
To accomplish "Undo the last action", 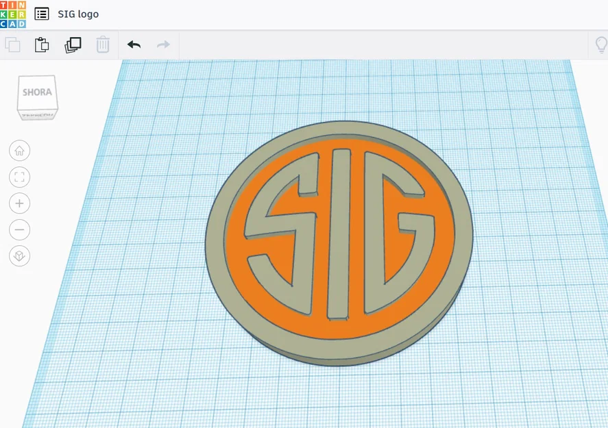I will pos(134,45).
